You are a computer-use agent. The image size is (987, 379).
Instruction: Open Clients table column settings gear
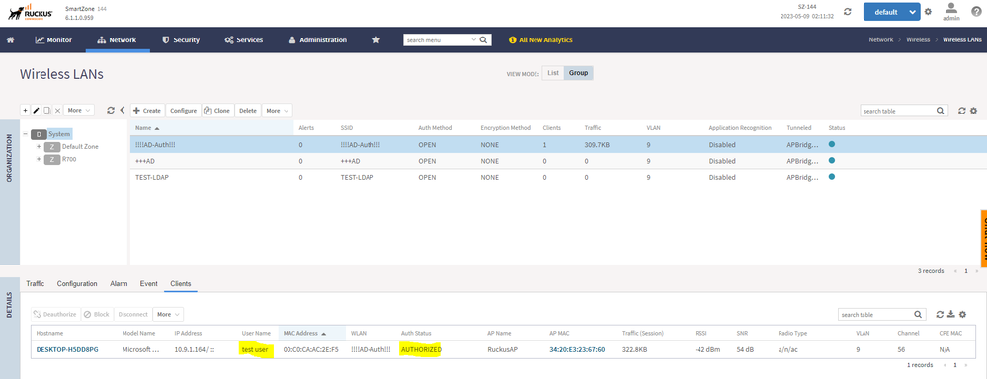tap(962, 314)
